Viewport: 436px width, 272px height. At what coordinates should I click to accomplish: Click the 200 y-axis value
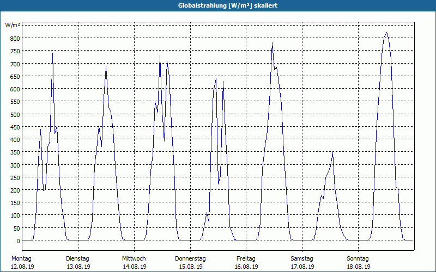15,190
